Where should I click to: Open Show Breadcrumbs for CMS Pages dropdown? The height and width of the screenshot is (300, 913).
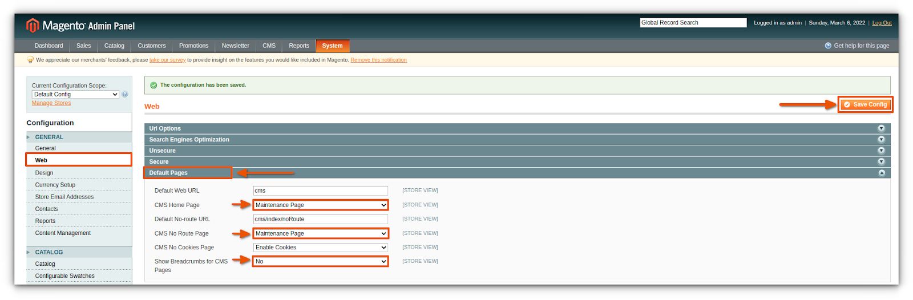click(321, 261)
